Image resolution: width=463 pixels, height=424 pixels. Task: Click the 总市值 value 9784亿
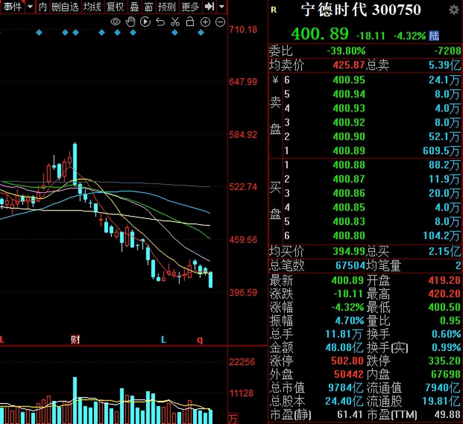tap(346, 387)
